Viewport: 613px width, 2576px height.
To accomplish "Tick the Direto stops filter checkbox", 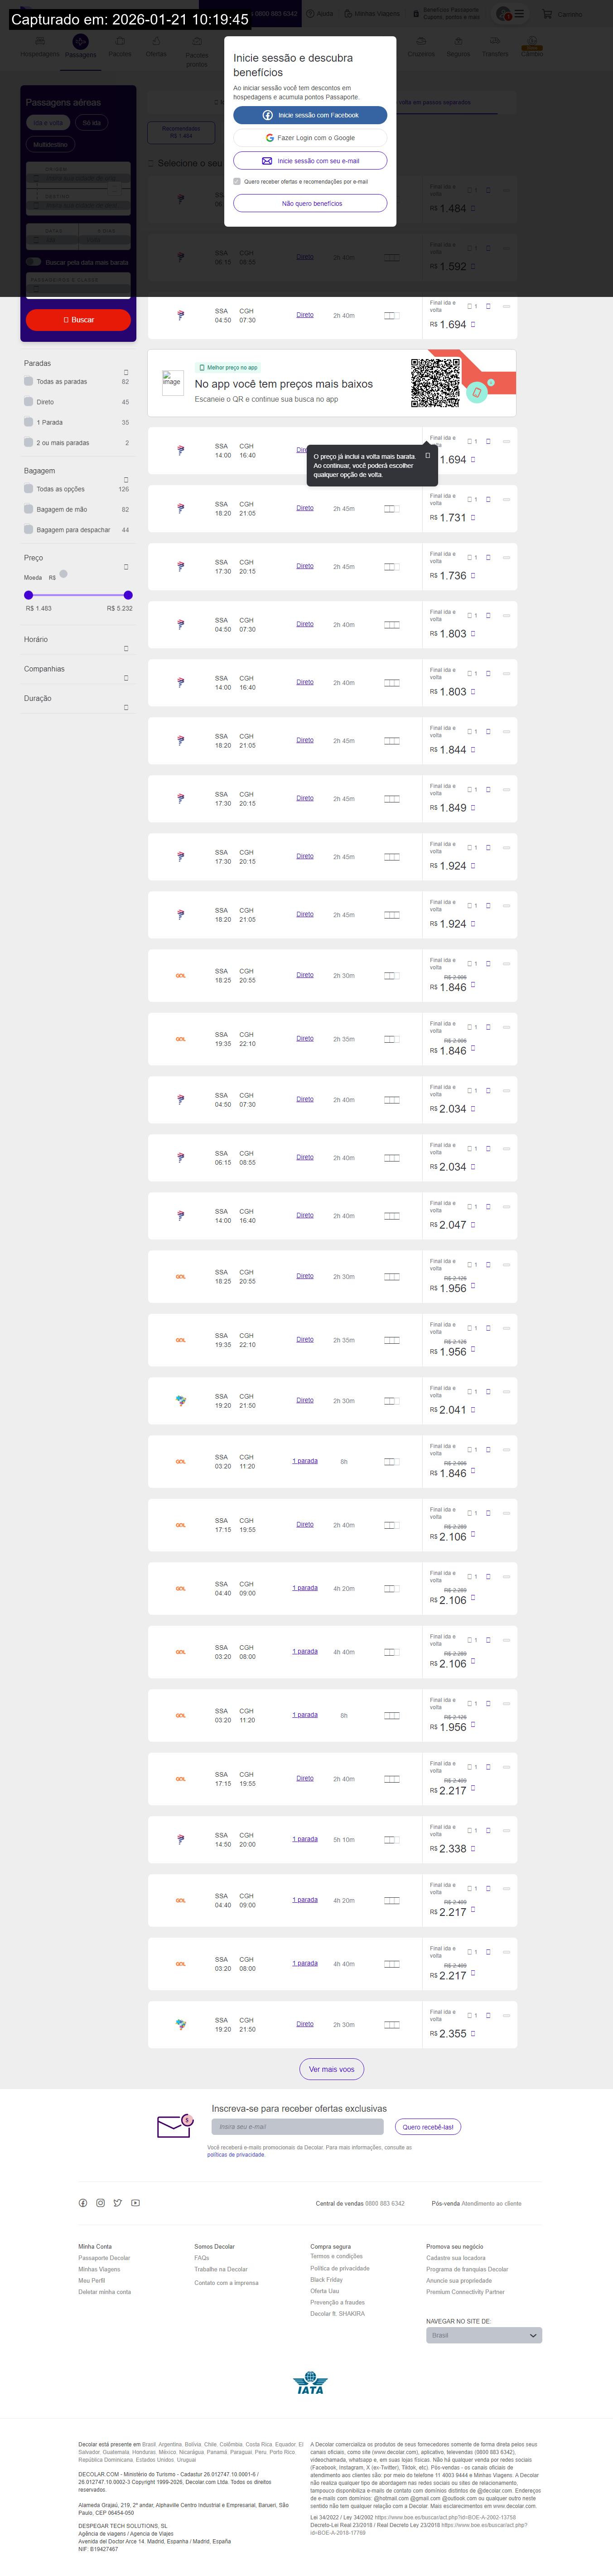I will click(29, 402).
